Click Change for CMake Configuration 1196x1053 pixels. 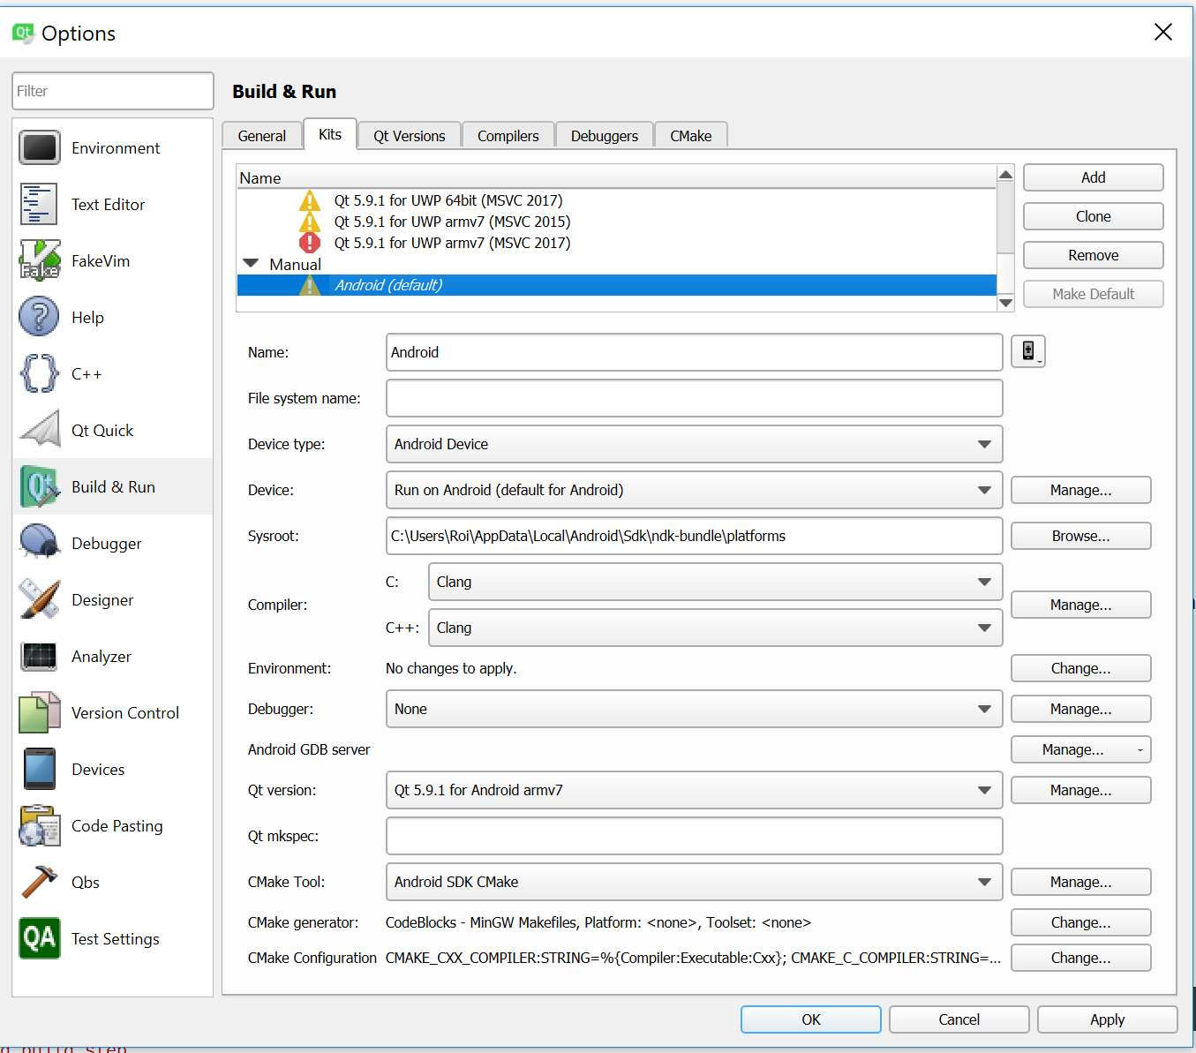(x=1080, y=958)
